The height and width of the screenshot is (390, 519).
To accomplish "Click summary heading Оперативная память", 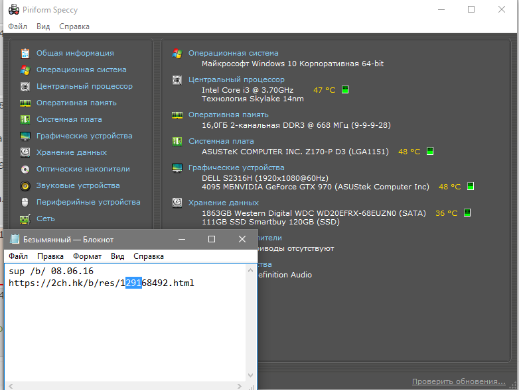I will (x=228, y=115).
